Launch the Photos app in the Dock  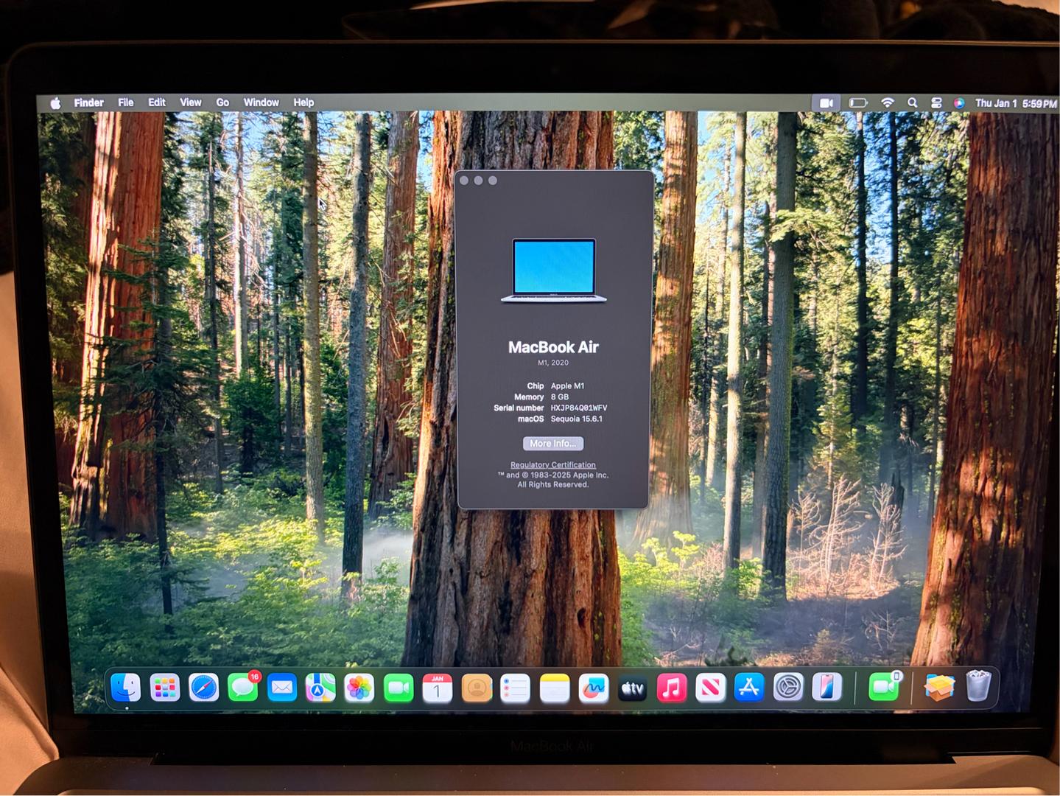pos(359,688)
